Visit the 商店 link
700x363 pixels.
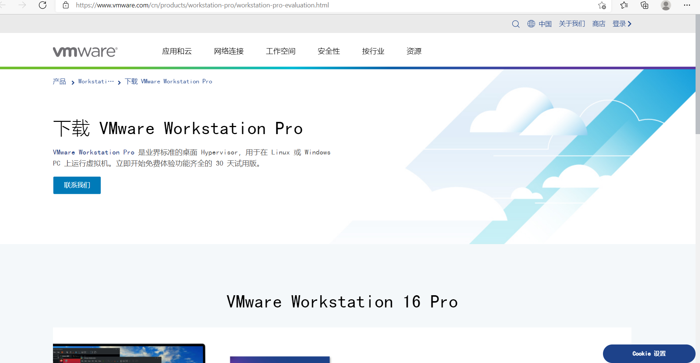click(x=599, y=23)
